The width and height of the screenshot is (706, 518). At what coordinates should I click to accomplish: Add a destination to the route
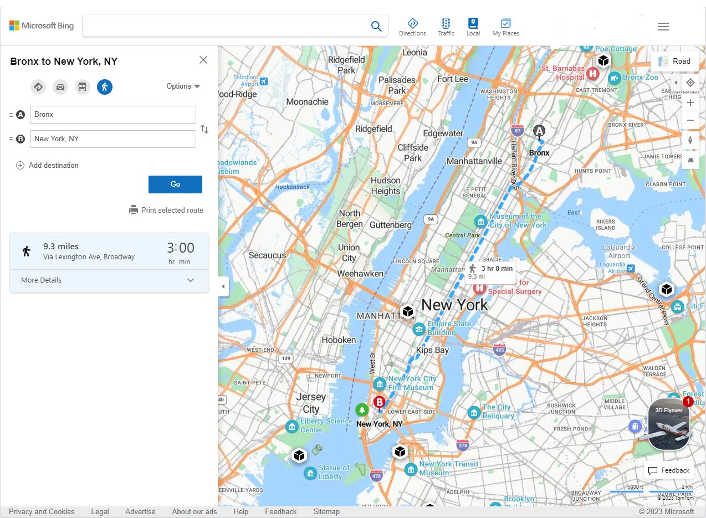[x=47, y=165]
